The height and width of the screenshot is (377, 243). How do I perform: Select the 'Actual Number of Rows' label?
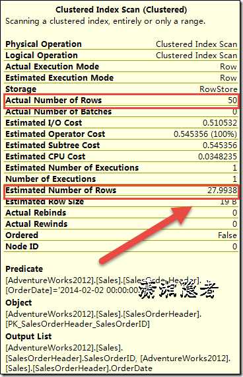tap(53, 101)
